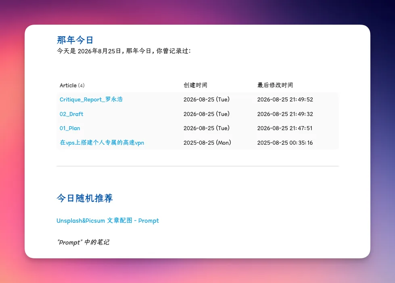Screen dimensions: 395x283
Task: Click the 今天是 2026年8月25日 intro sentence
Action: coord(124,51)
